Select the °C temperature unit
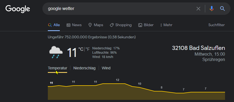The height and width of the screenshot is (102, 234). [81, 49]
